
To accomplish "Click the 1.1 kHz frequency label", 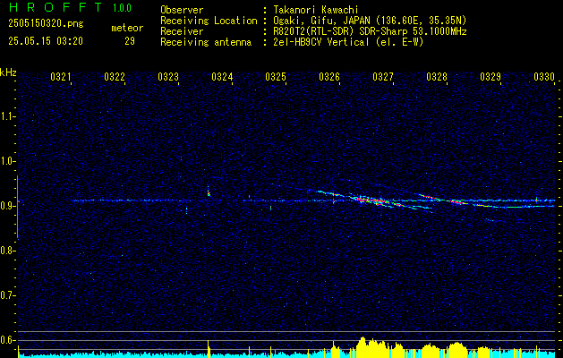I will pyautogui.click(x=8, y=116).
